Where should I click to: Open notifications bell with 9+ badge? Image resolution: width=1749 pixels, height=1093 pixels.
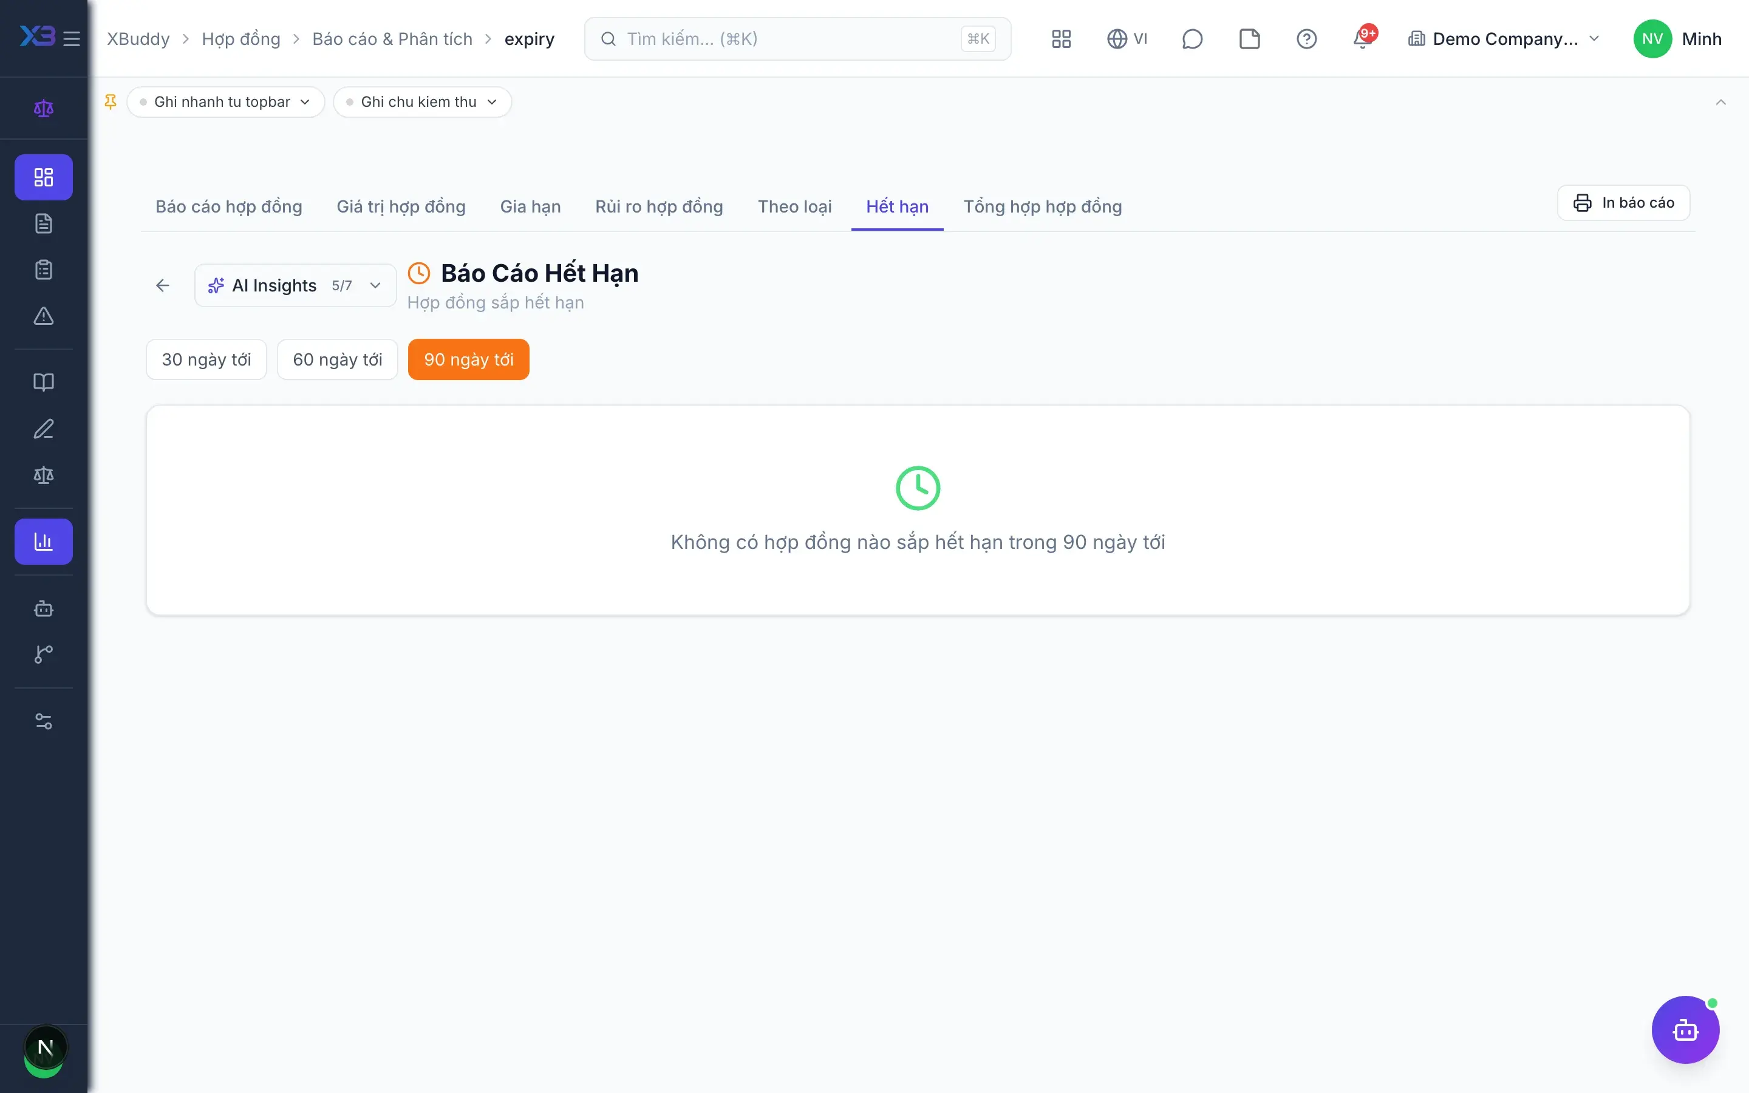tap(1363, 39)
